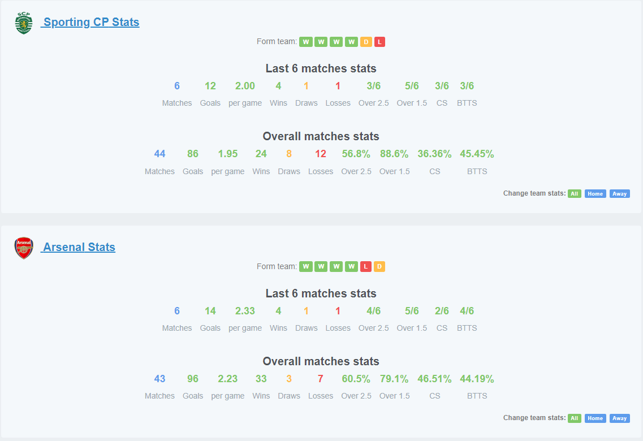The width and height of the screenshot is (643, 441).
Task: Click the Arsenal club crest logo
Action: click(24, 248)
